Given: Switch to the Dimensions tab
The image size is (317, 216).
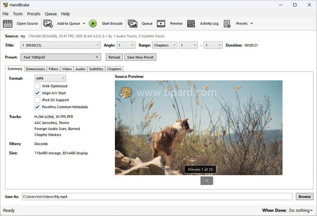Looking at the screenshot, I should 35,69.
